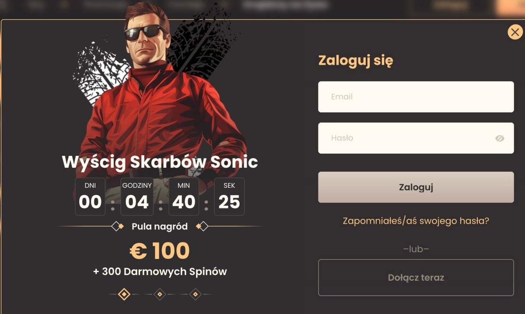The height and width of the screenshot is (314, 525).
Task: Toggle password visibility eye icon
Action: click(x=500, y=138)
